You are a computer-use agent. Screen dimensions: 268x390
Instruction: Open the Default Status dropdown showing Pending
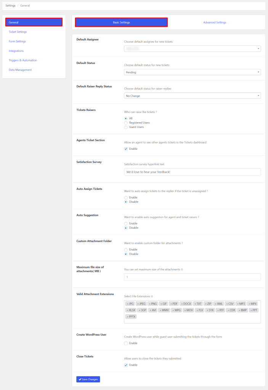click(x=192, y=72)
